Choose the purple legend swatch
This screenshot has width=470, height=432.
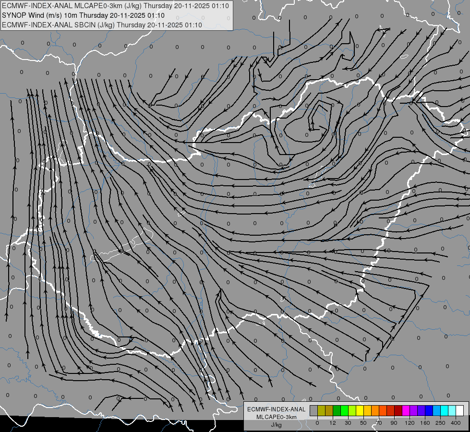tap(414, 410)
